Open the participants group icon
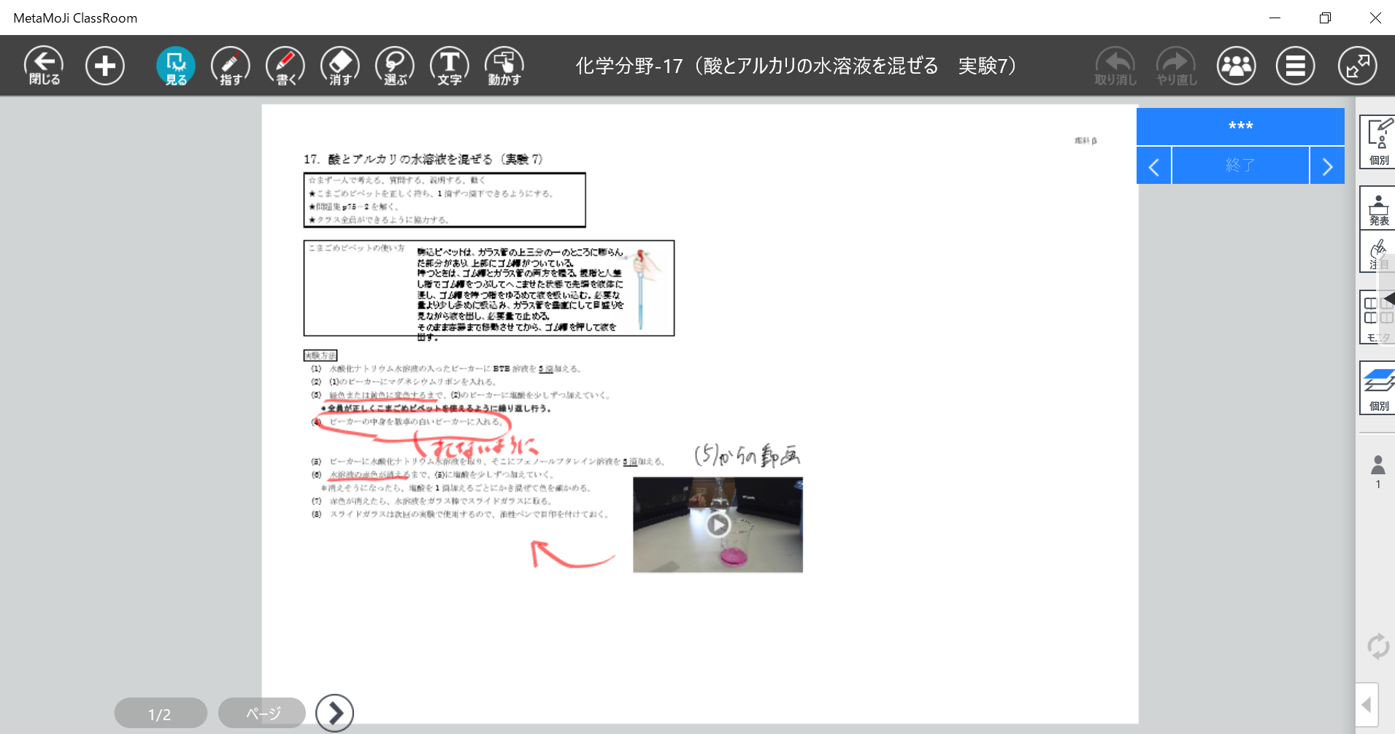Image resolution: width=1395 pixels, height=734 pixels. [x=1236, y=66]
